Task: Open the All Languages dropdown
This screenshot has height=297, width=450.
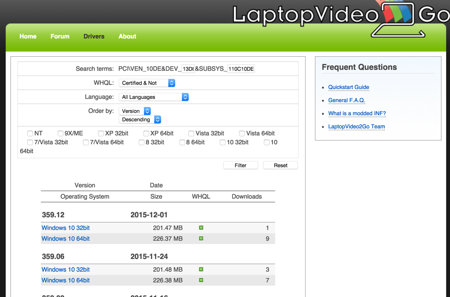Action: point(154,97)
